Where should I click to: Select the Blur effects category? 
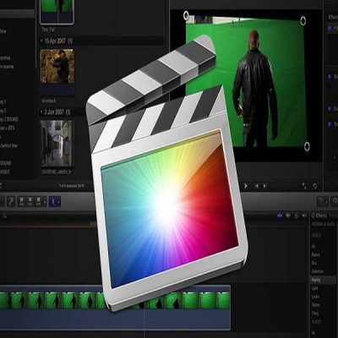(314, 263)
